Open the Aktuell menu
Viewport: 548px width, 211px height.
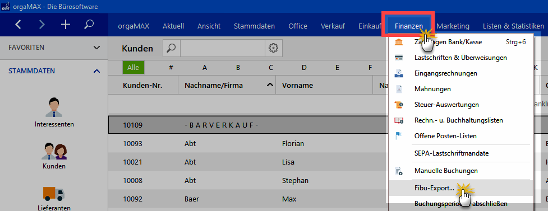173,26
